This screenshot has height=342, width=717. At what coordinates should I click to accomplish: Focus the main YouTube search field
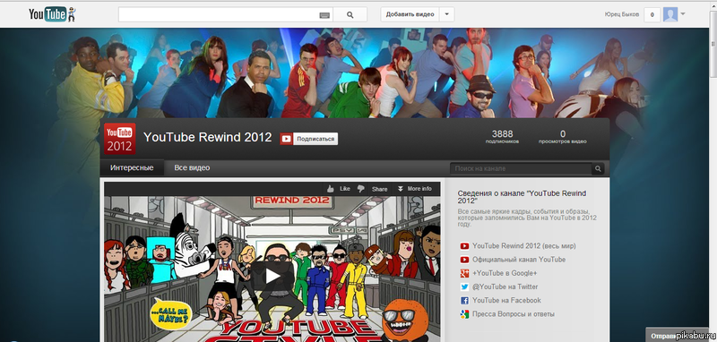226,14
